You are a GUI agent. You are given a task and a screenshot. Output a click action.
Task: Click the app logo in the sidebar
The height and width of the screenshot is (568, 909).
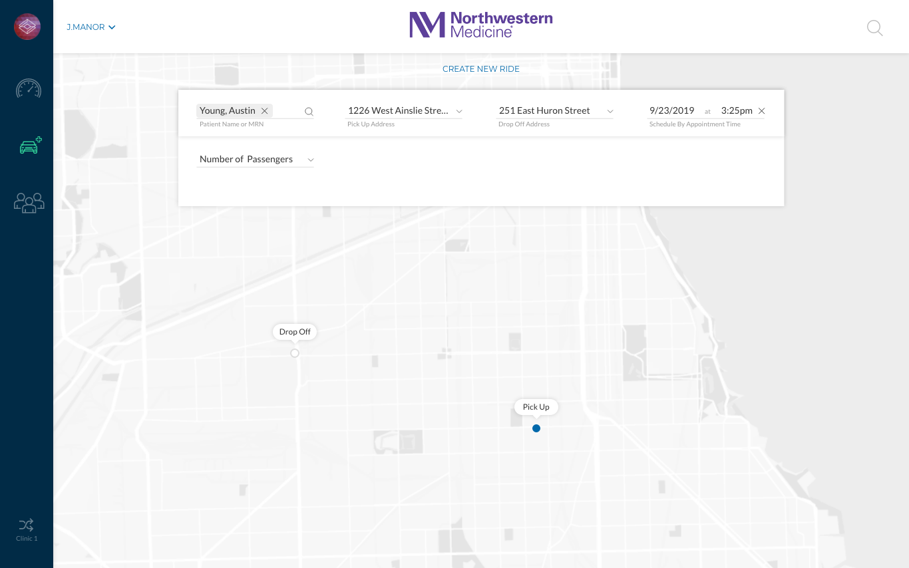[x=27, y=27]
